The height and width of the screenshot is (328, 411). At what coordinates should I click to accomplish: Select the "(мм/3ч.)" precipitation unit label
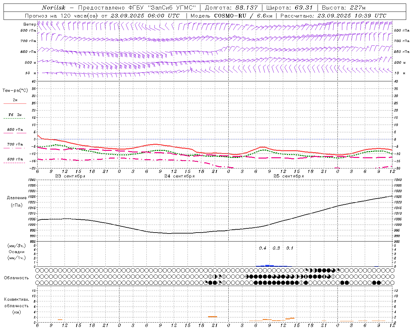[16, 246]
